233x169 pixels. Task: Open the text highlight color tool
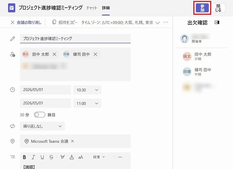pos(62,157)
